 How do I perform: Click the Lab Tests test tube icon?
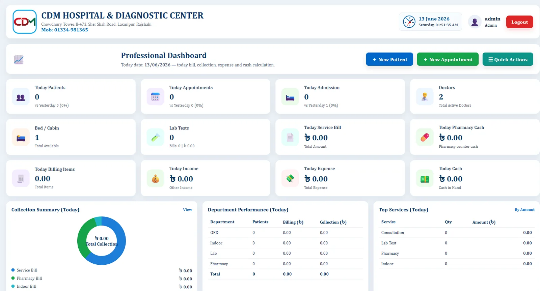coord(155,137)
